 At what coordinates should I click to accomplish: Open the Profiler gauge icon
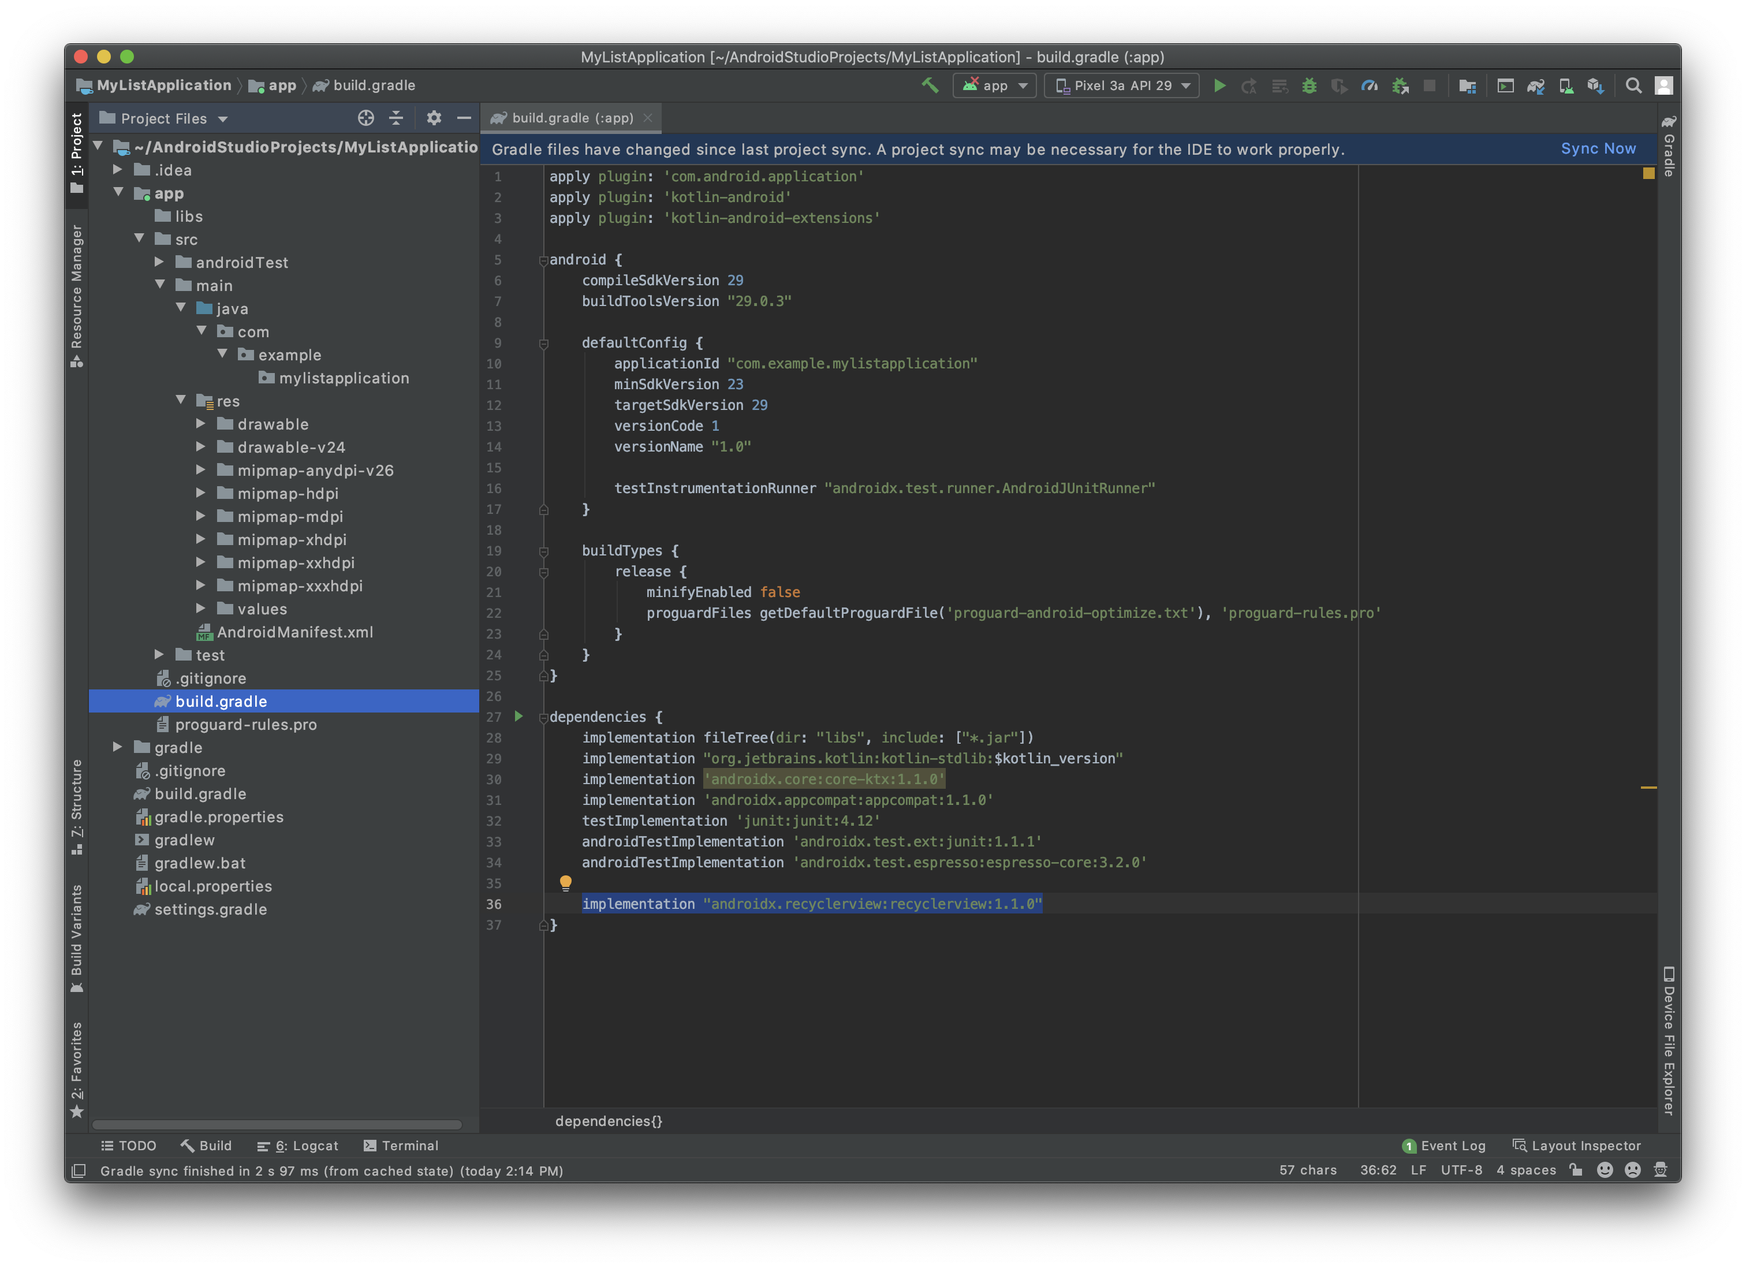click(1369, 85)
